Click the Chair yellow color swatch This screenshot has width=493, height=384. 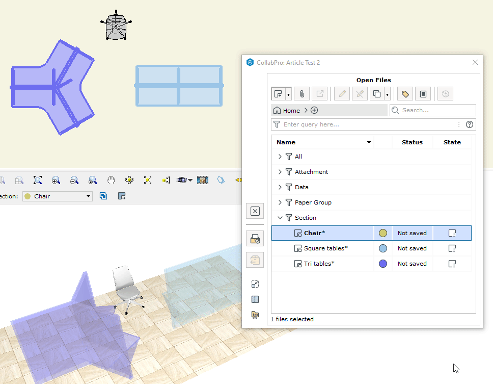[383, 233]
